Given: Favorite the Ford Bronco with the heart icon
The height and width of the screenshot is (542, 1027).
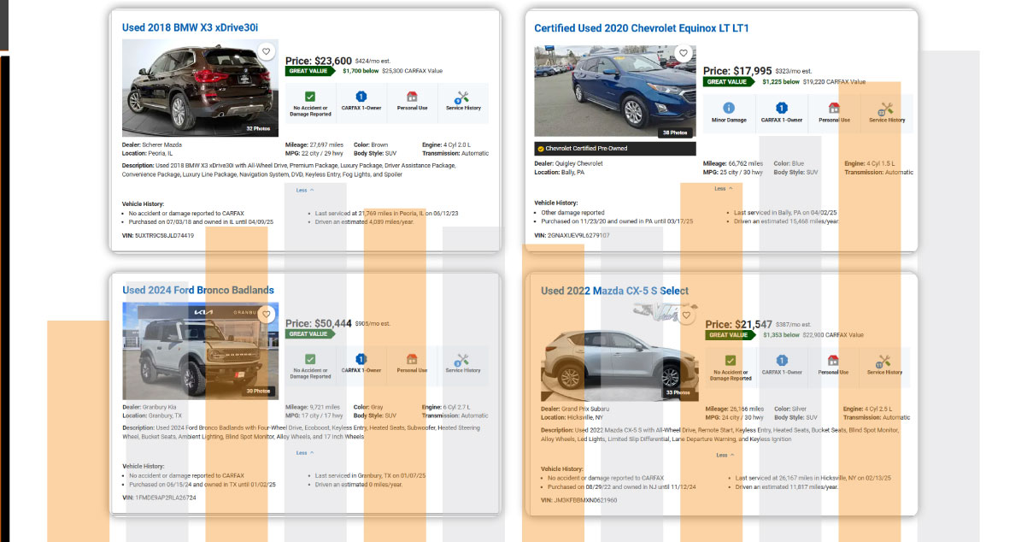Looking at the screenshot, I should point(266,315).
